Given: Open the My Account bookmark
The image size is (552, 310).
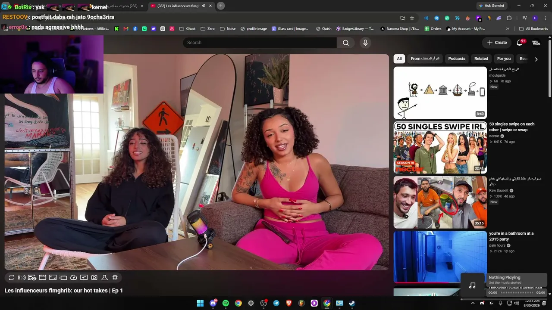Looking at the screenshot, I should point(466,29).
